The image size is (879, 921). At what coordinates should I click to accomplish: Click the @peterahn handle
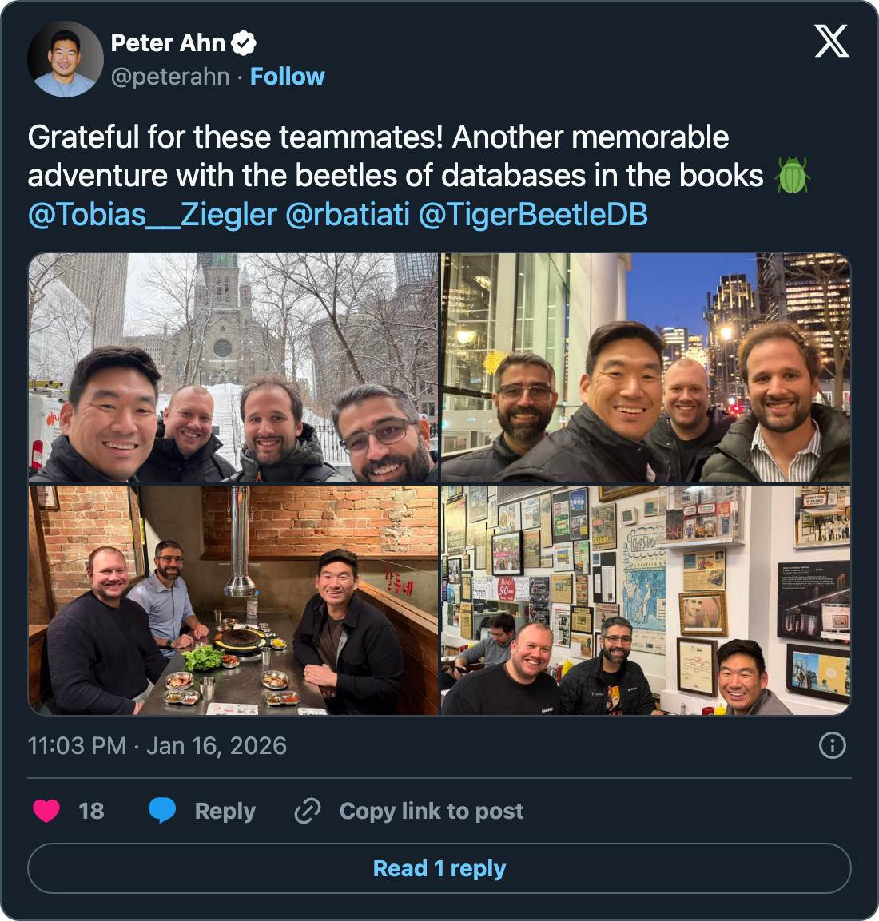coord(170,77)
